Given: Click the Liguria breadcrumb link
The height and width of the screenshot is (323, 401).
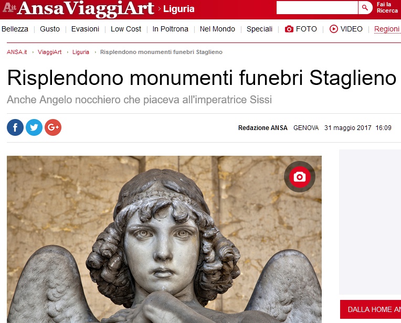Looking at the screenshot, I should [81, 52].
